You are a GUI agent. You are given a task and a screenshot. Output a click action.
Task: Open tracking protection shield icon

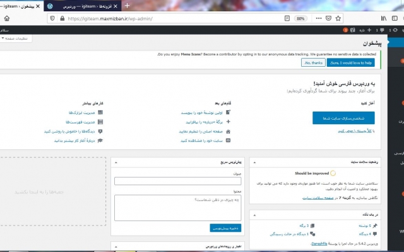(52, 18)
